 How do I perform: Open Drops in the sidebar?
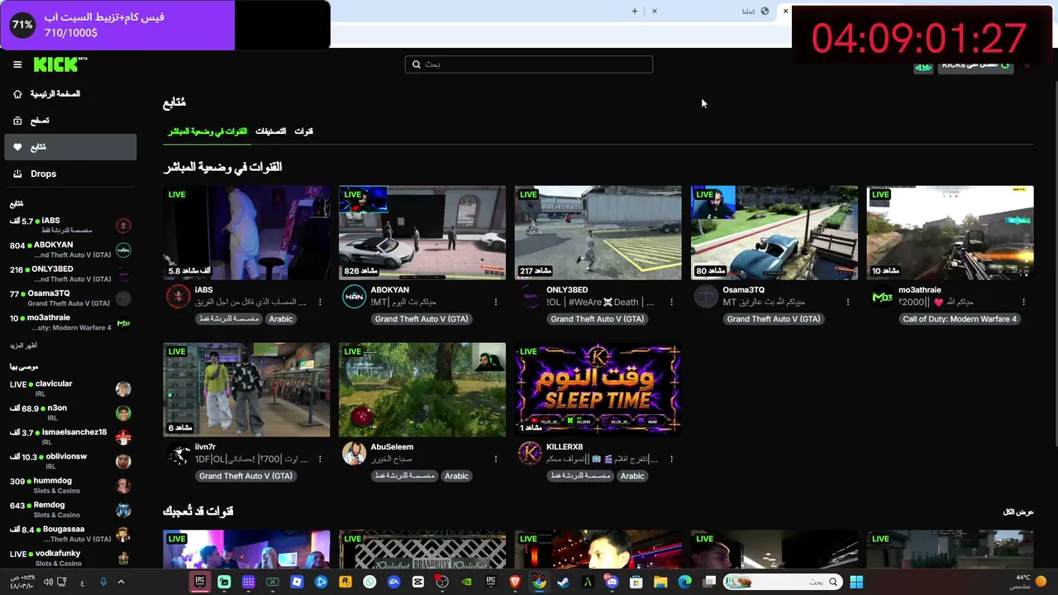[x=70, y=174]
